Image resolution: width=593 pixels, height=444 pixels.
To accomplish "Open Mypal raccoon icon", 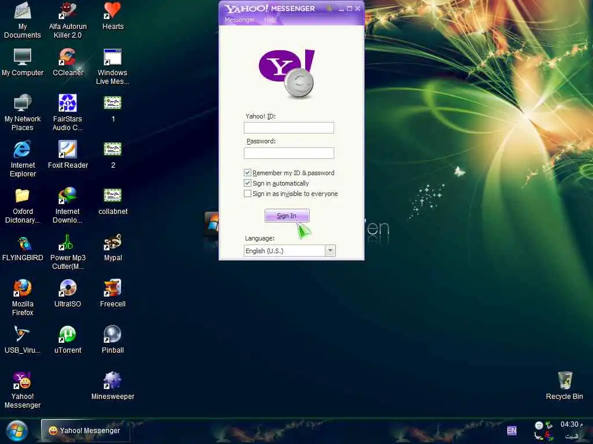I will click(113, 247).
